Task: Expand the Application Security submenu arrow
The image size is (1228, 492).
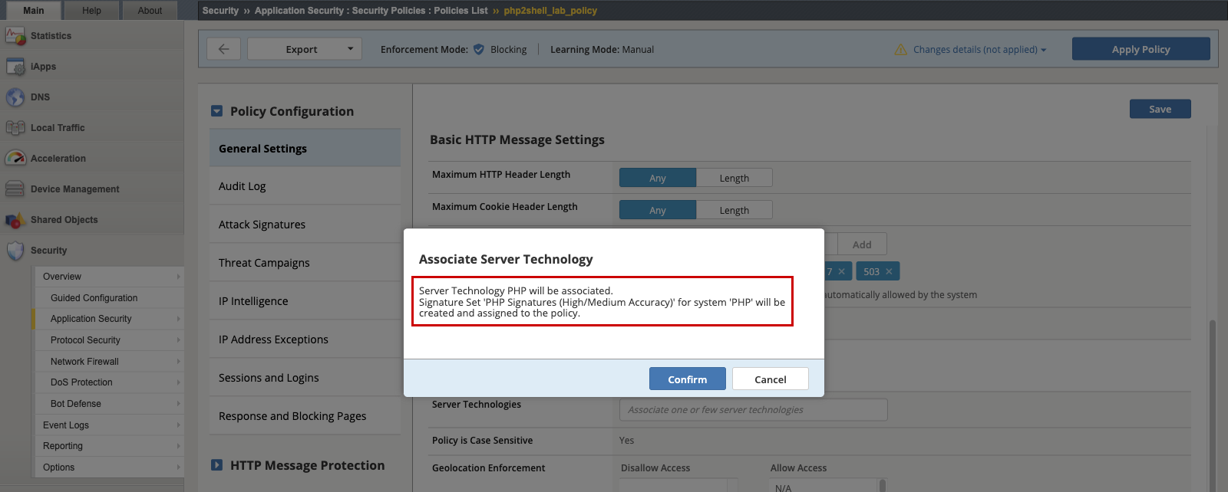Action: click(x=179, y=319)
